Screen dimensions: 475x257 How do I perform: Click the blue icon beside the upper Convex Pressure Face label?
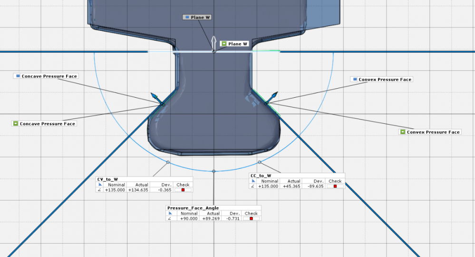pyautogui.click(x=355, y=79)
